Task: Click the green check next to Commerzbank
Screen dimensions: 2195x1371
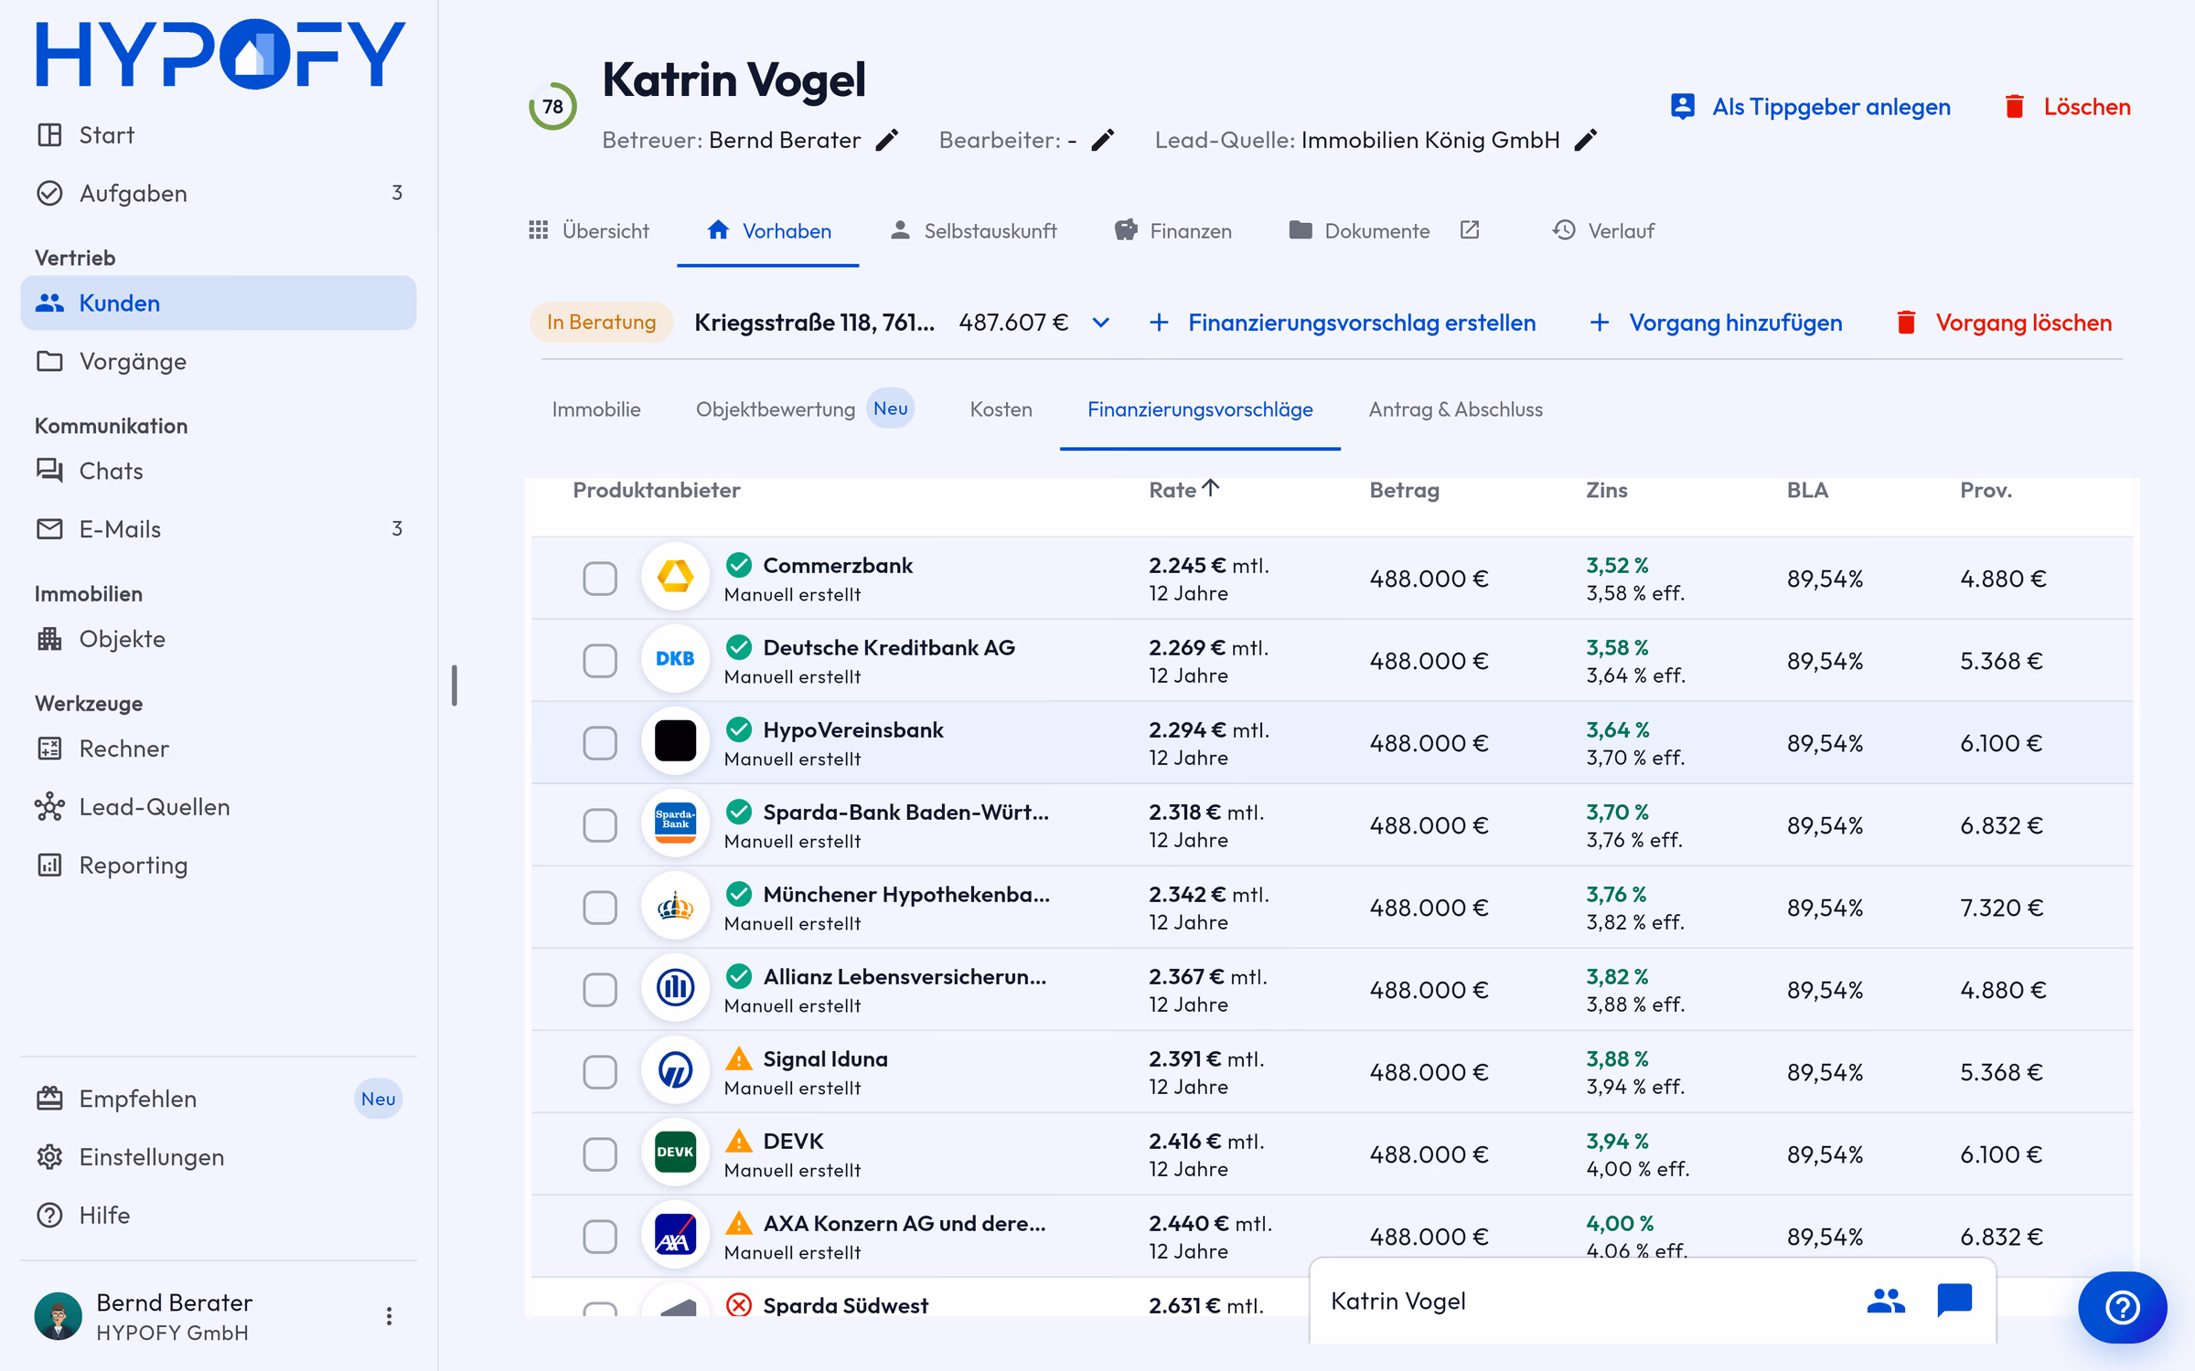Action: coord(738,565)
